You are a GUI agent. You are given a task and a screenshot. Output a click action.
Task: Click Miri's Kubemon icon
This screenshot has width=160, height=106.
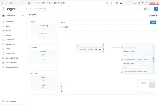pos(3,63)
